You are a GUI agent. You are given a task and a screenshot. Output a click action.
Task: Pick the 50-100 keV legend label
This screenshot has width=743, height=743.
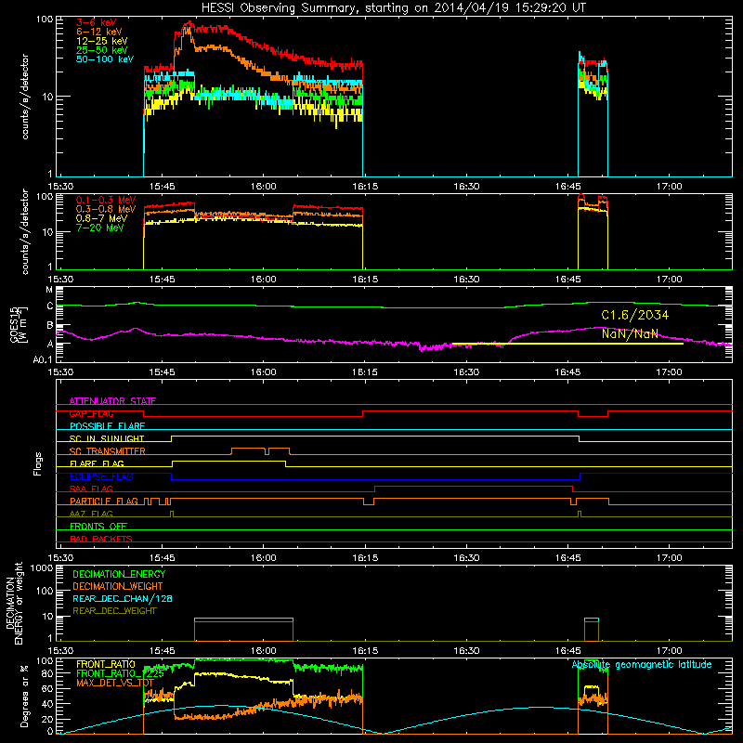(105, 59)
